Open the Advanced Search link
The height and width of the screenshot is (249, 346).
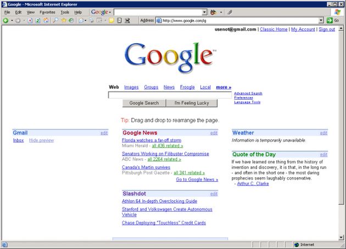(x=248, y=93)
